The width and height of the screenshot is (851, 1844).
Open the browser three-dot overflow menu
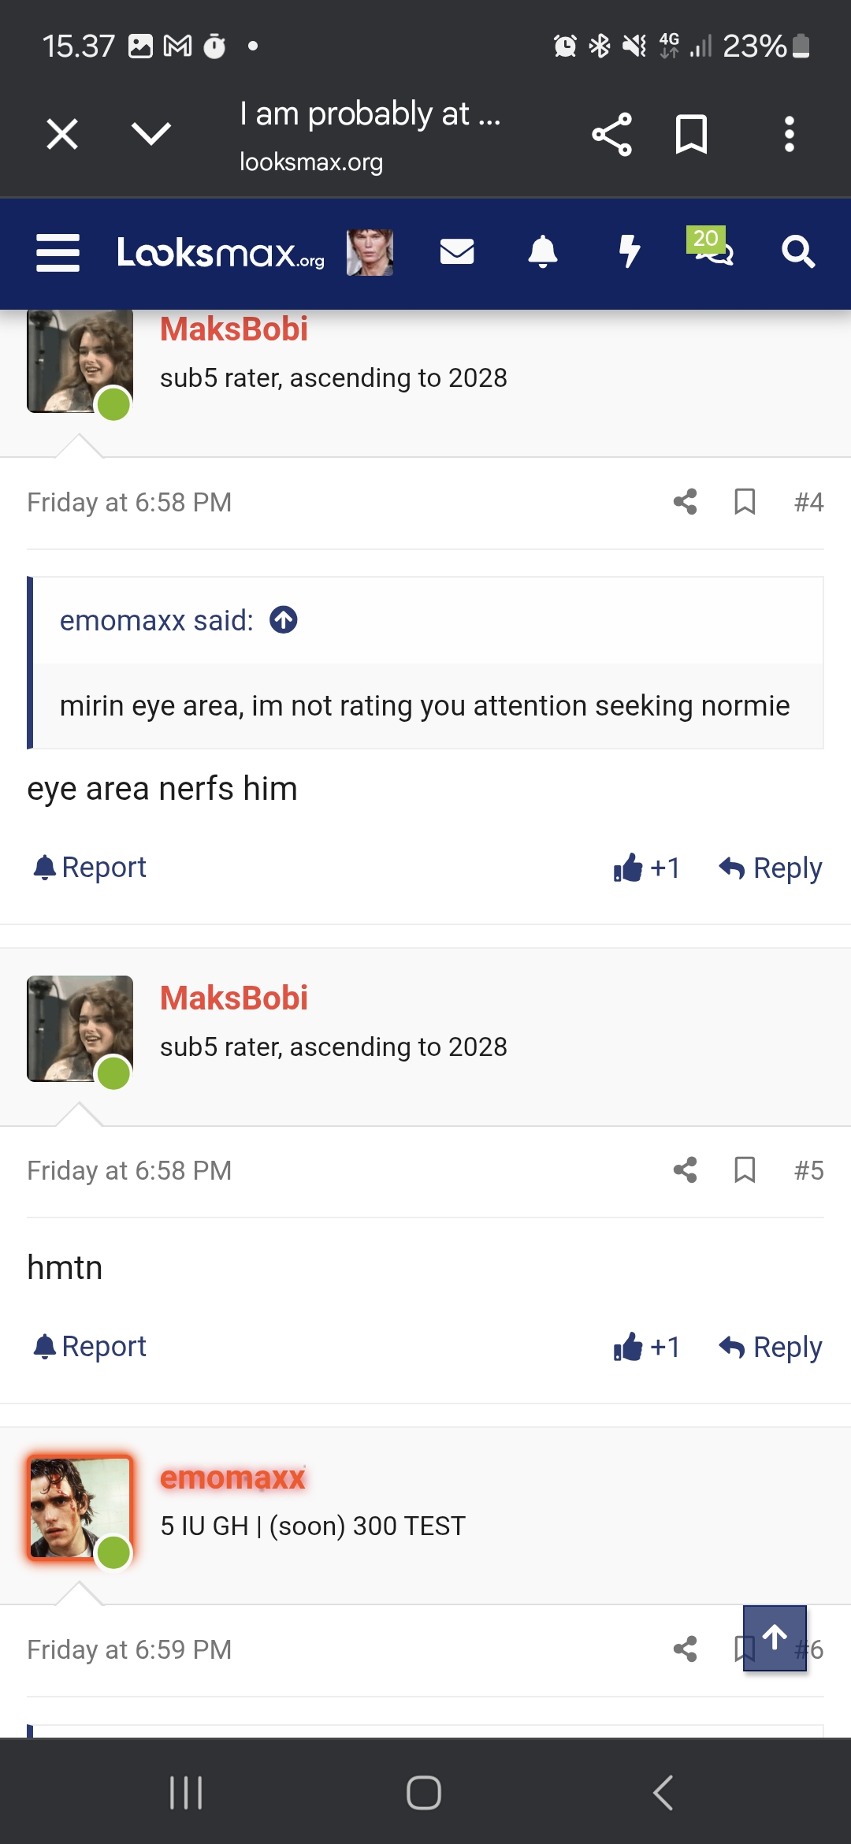(x=789, y=134)
